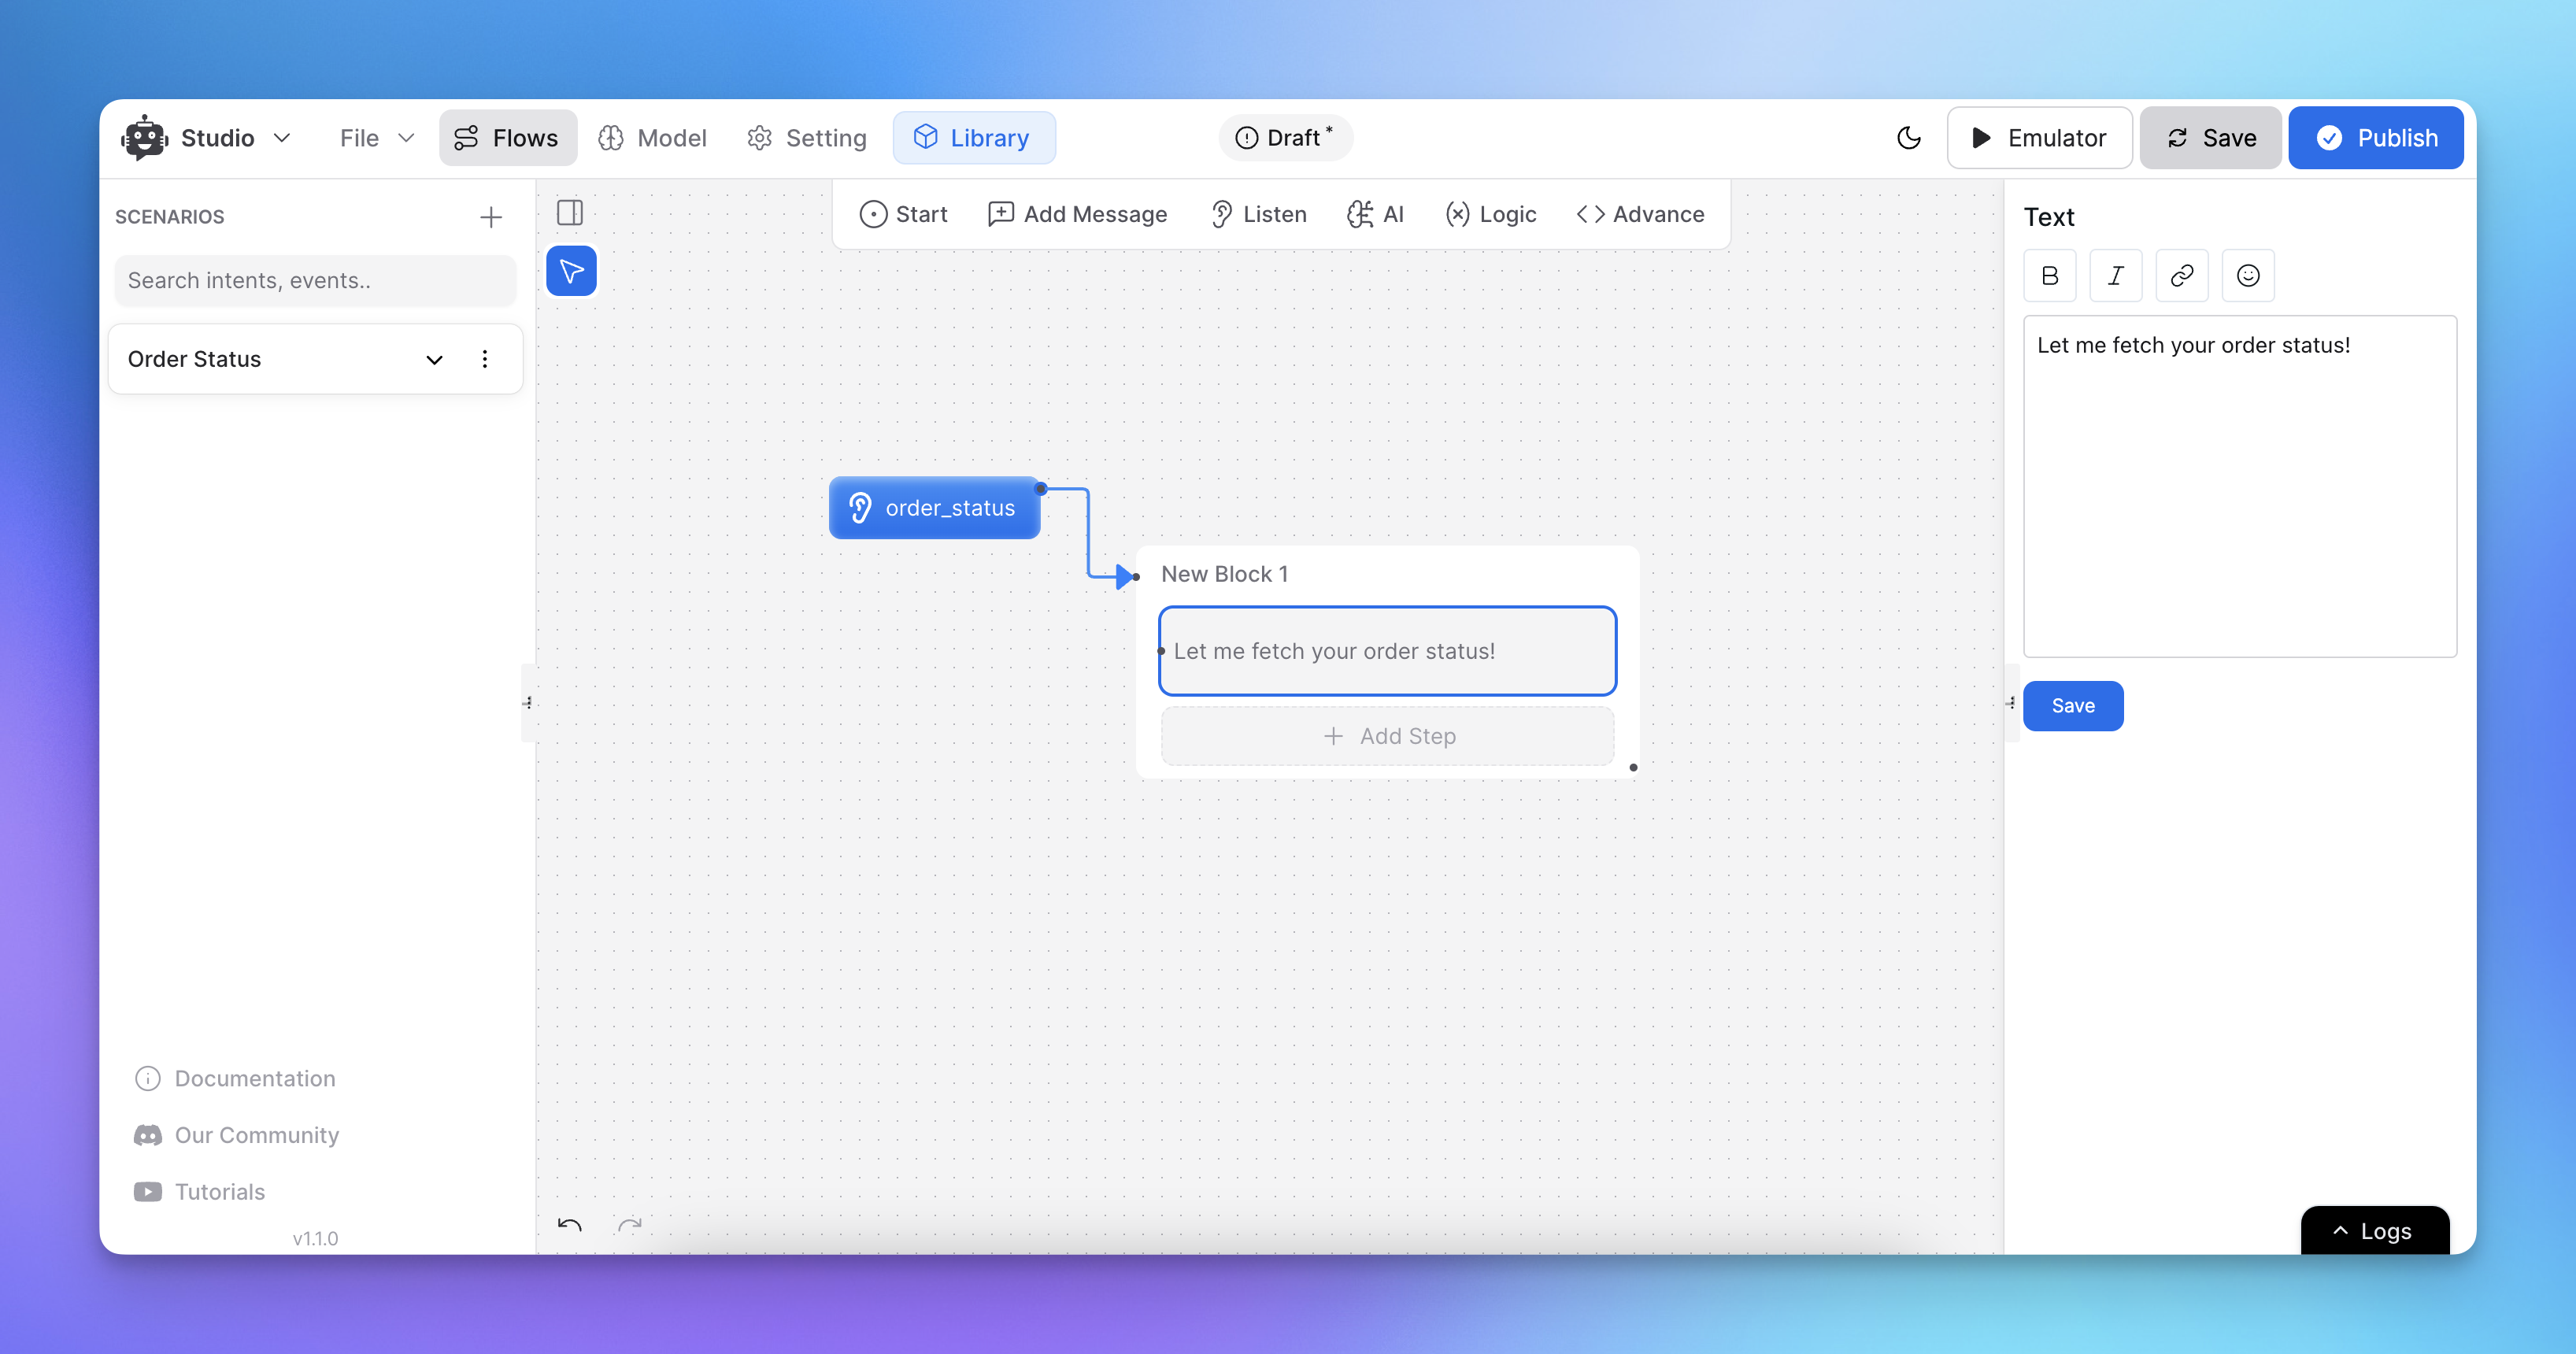This screenshot has height=1354, width=2576.
Task: Click into the message text area
Action: pyautogui.click(x=2240, y=487)
